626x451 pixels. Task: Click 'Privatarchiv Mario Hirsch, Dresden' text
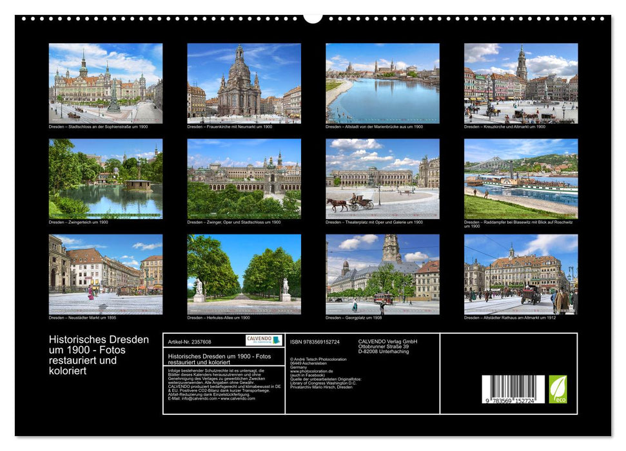pyautogui.click(x=322, y=387)
